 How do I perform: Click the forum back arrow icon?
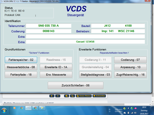pyautogui.click(x=52, y=96)
